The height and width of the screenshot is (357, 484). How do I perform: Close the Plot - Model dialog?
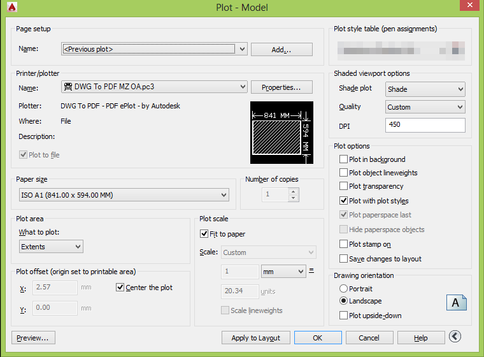pyautogui.click(x=470, y=5)
